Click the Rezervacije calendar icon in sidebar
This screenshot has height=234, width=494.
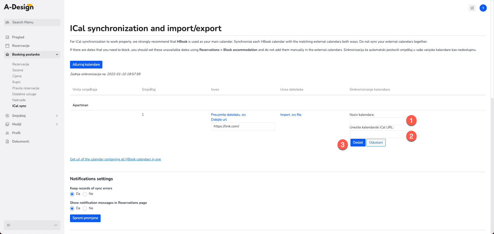7,46
